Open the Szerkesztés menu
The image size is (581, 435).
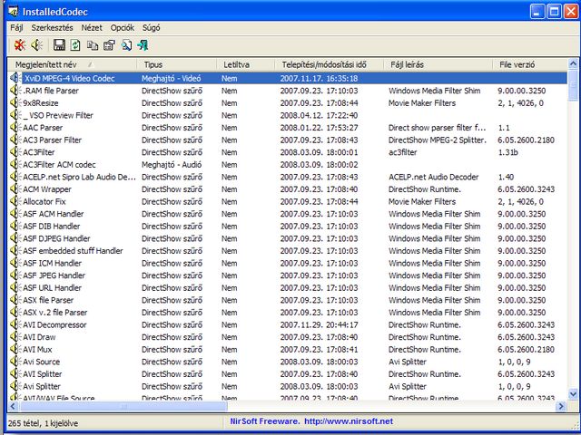[x=53, y=28]
